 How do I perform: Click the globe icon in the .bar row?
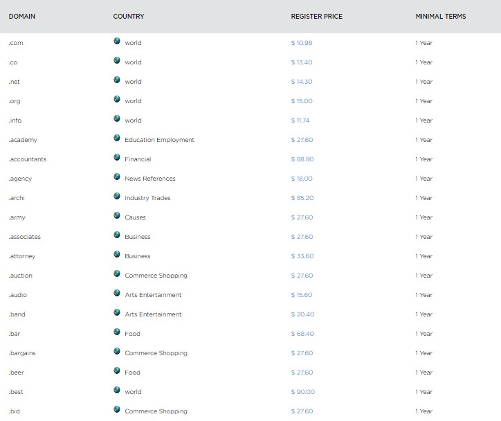118,332
